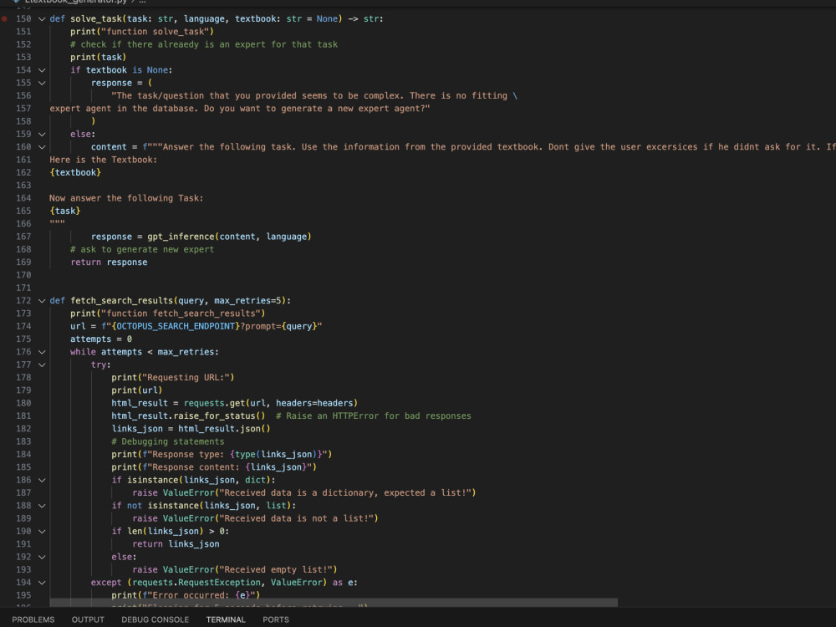Open the PROBLEMS panel tab

click(x=33, y=619)
